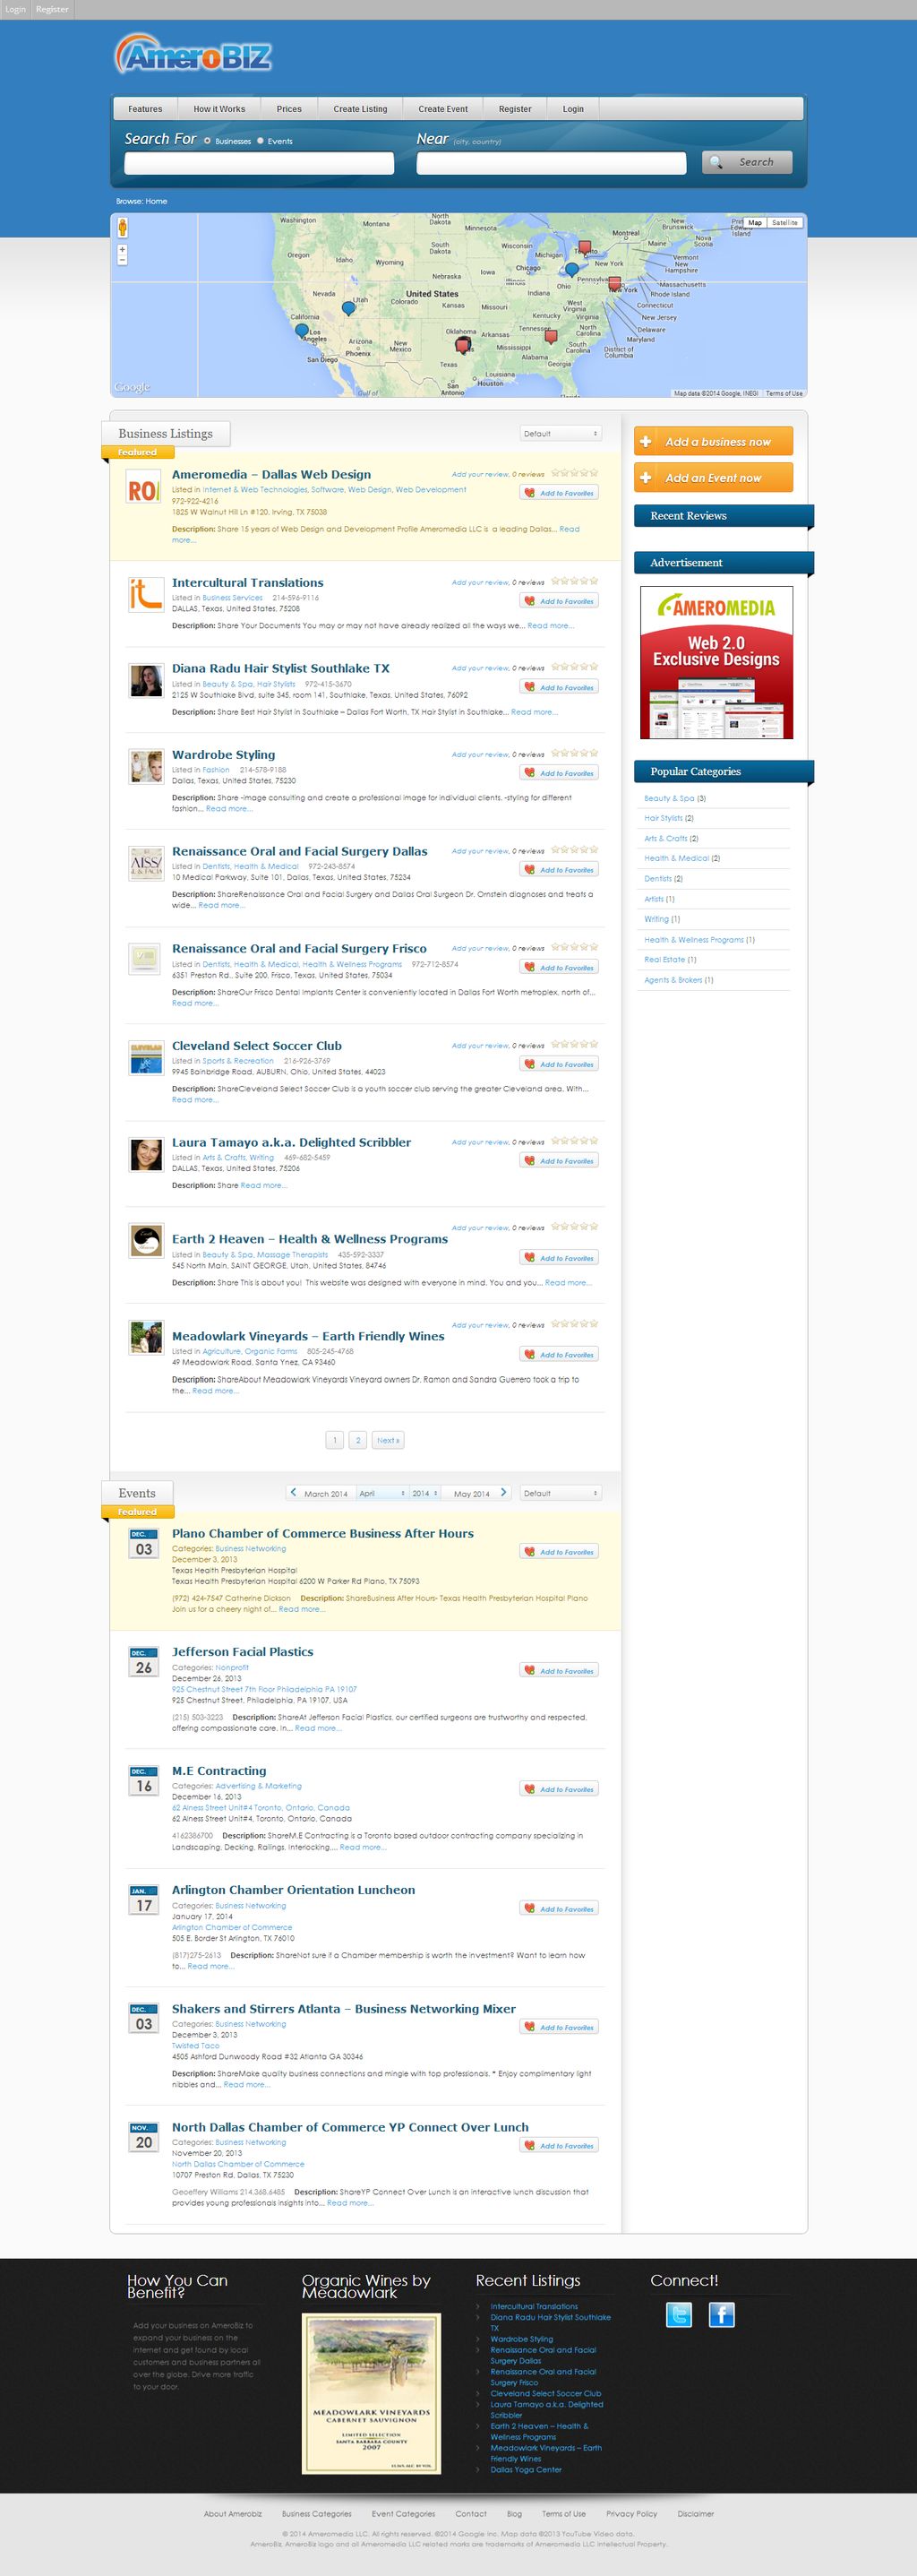Click the Recent Reviews sidebar heading
Screen dimensions: 917x2576
tap(724, 515)
